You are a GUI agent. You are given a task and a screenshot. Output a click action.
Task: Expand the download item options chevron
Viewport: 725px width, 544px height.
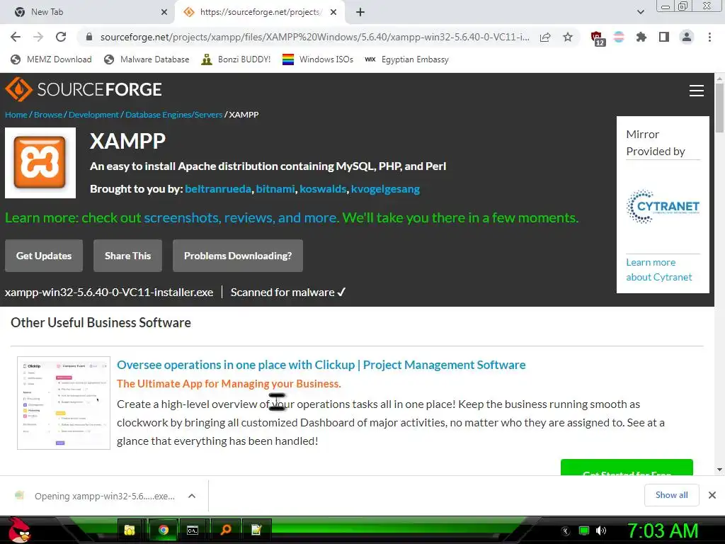192,496
